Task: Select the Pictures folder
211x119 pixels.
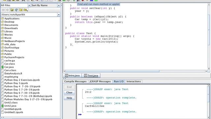Action: click(9, 51)
